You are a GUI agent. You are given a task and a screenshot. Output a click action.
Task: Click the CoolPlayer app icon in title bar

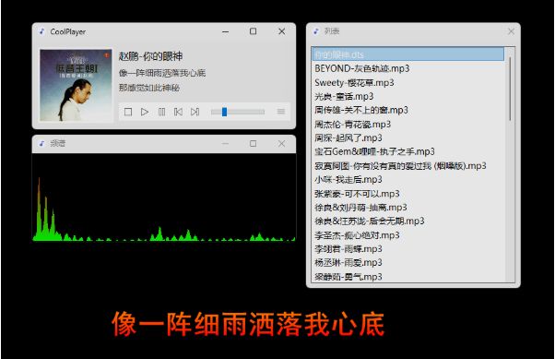(42, 31)
